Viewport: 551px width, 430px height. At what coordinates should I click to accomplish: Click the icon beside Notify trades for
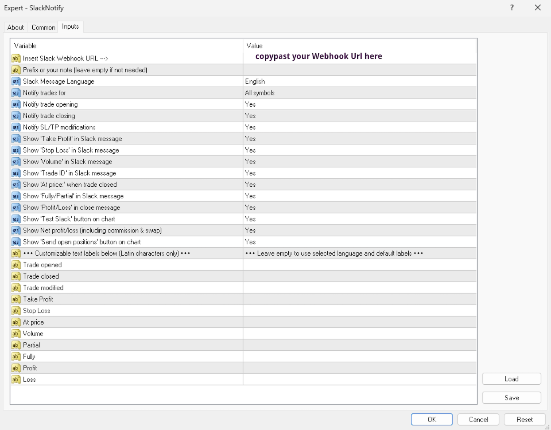pos(16,93)
